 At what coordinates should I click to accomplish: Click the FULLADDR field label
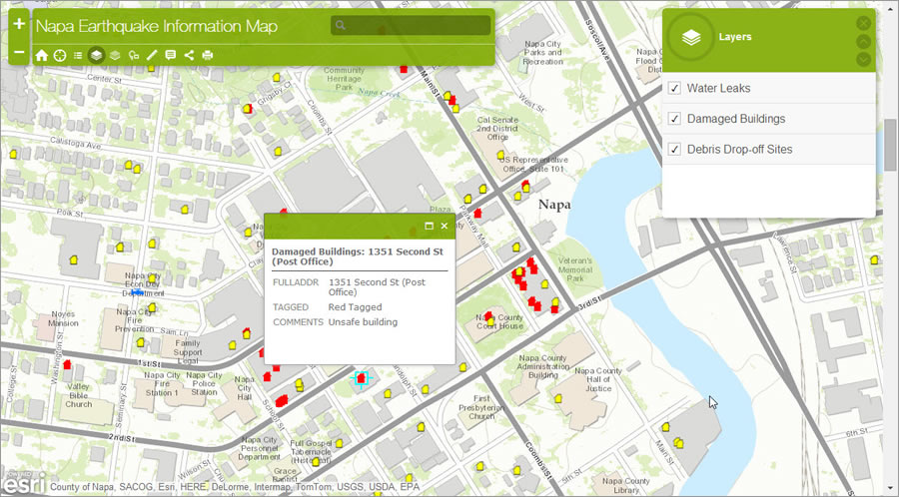(296, 282)
